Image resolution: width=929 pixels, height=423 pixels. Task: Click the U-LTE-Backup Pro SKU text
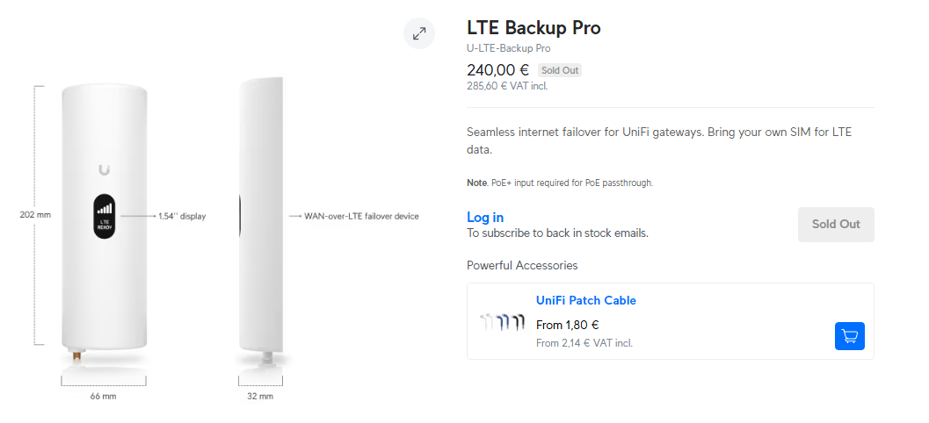coord(508,48)
